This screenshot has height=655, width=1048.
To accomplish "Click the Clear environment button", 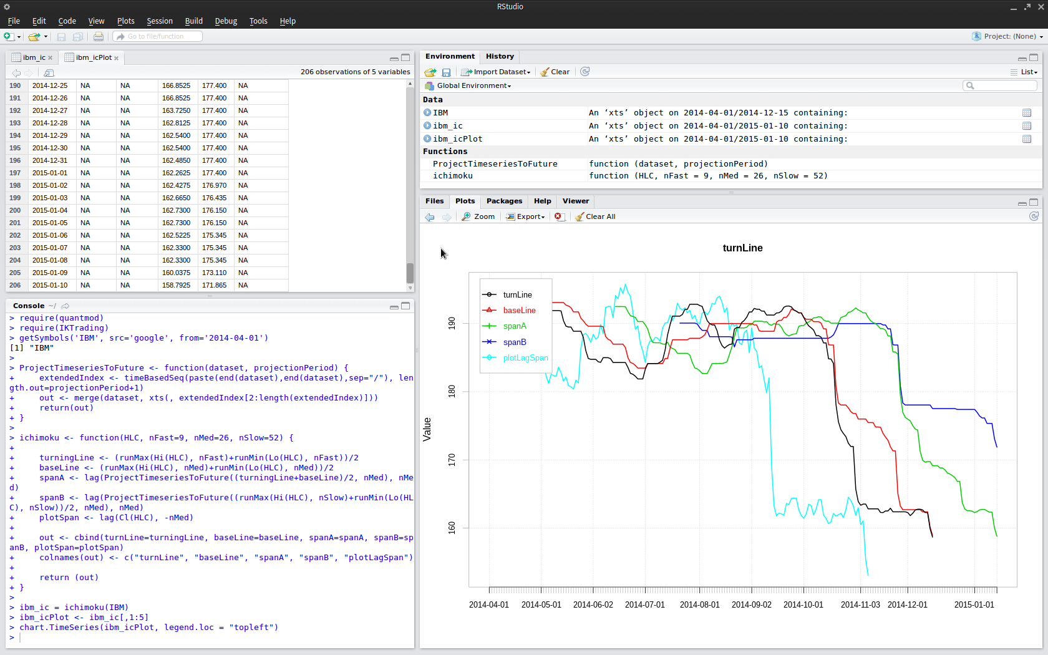I will [x=555, y=72].
